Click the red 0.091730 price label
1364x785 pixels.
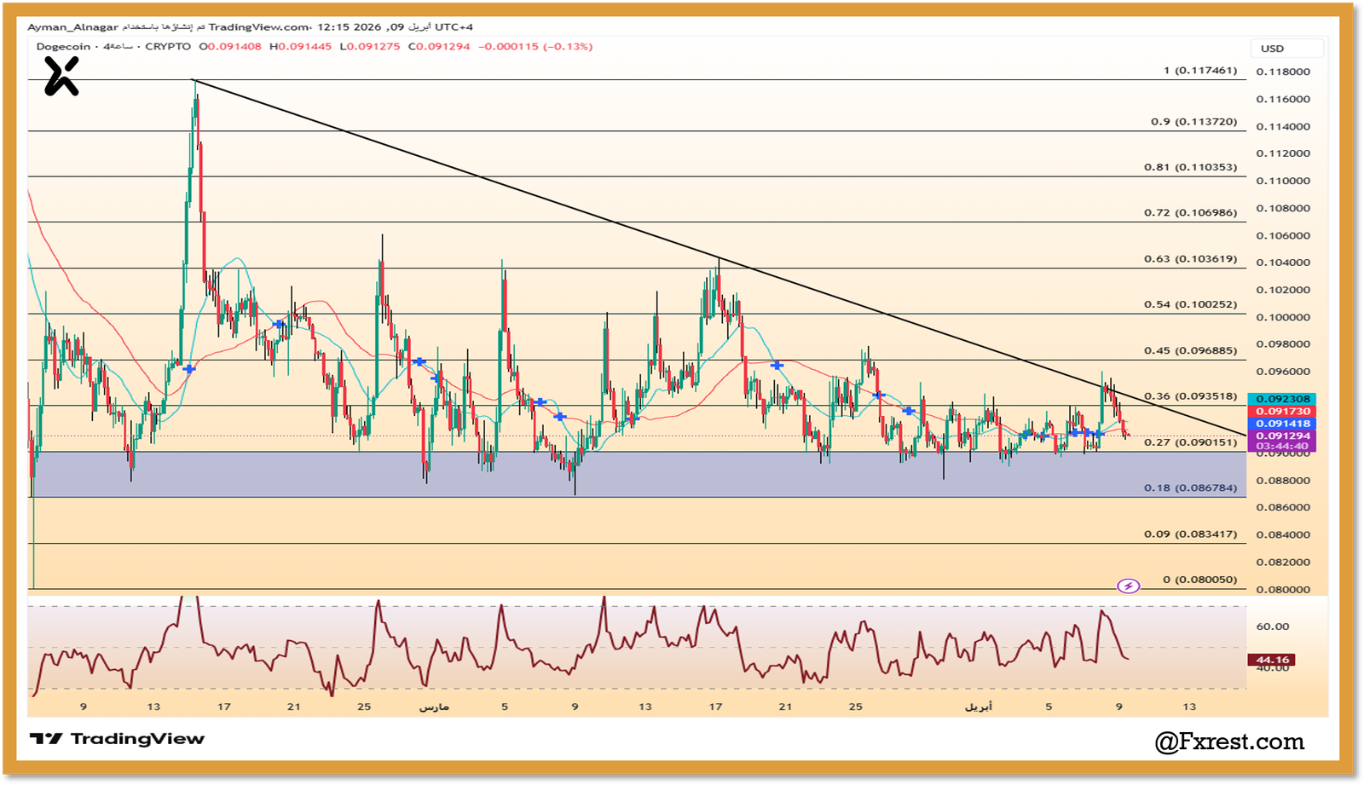click(x=1282, y=412)
